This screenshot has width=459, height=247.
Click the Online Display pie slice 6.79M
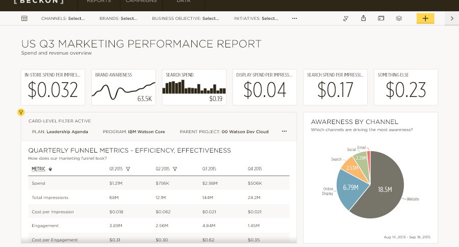pos(351,187)
